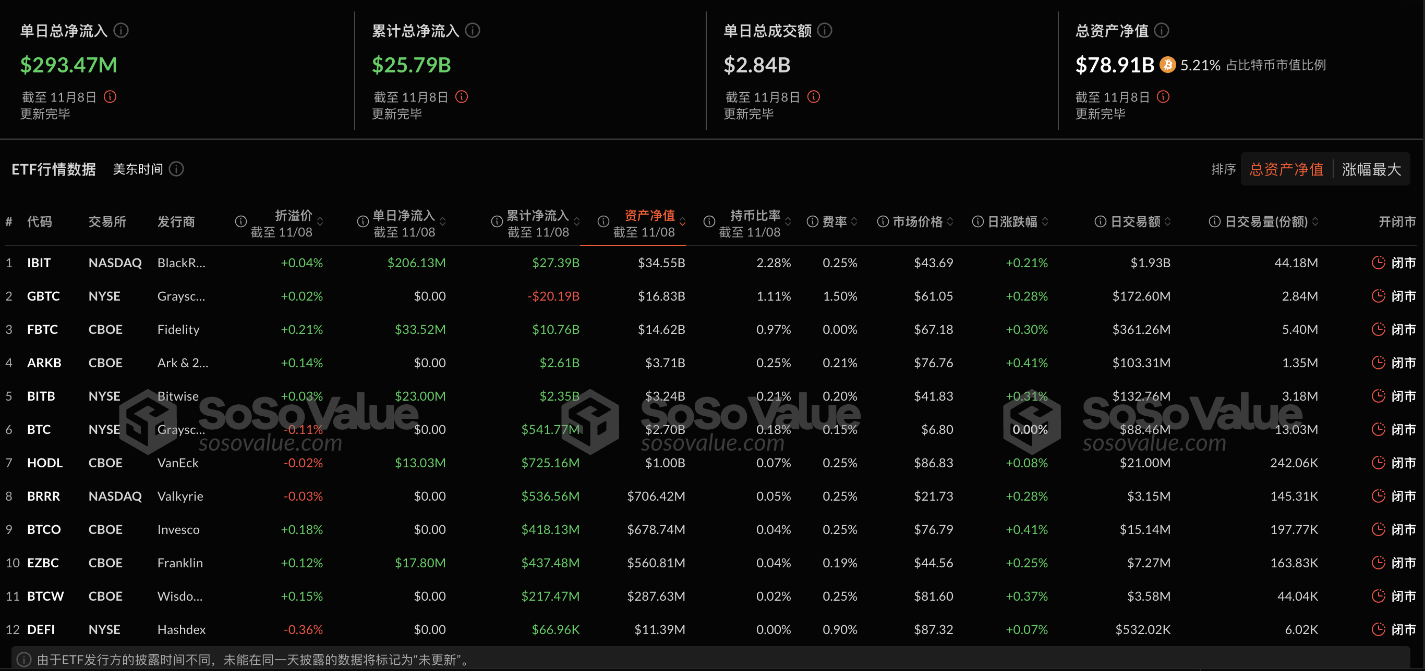
Task: Click the Fidelity issuer name on FBTC row
Action: pos(177,329)
